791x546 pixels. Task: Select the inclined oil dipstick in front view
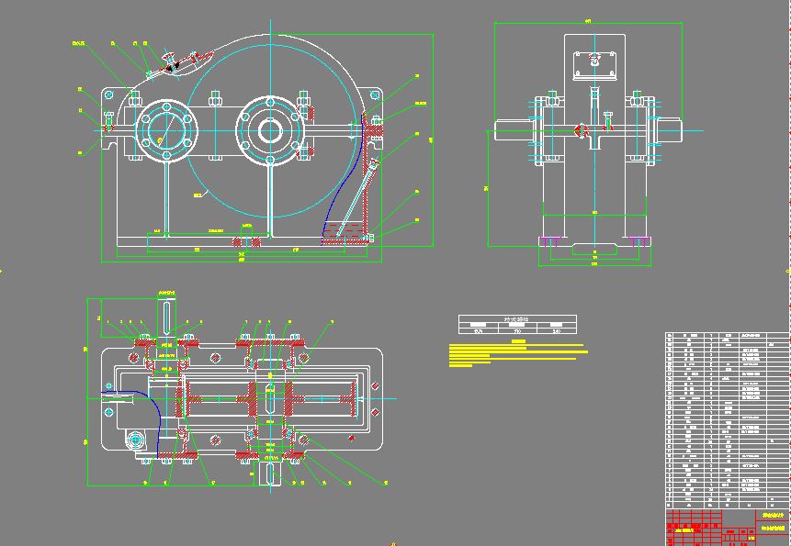click(x=356, y=197)
